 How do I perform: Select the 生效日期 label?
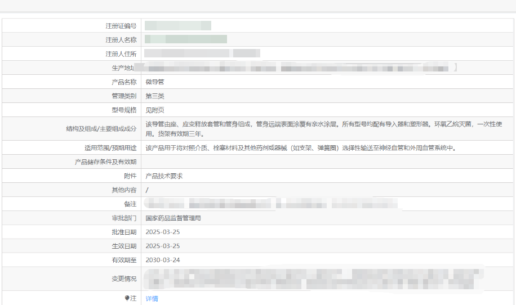coord(124,246)
